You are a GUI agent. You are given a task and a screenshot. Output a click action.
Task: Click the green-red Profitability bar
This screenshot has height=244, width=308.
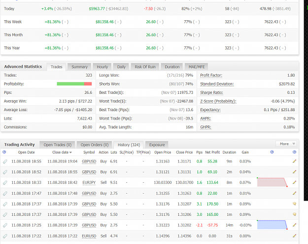(x=74, y=84)
